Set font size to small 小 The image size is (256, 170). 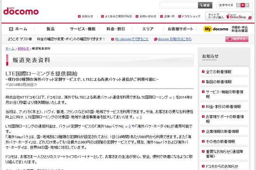click(238, 5)
